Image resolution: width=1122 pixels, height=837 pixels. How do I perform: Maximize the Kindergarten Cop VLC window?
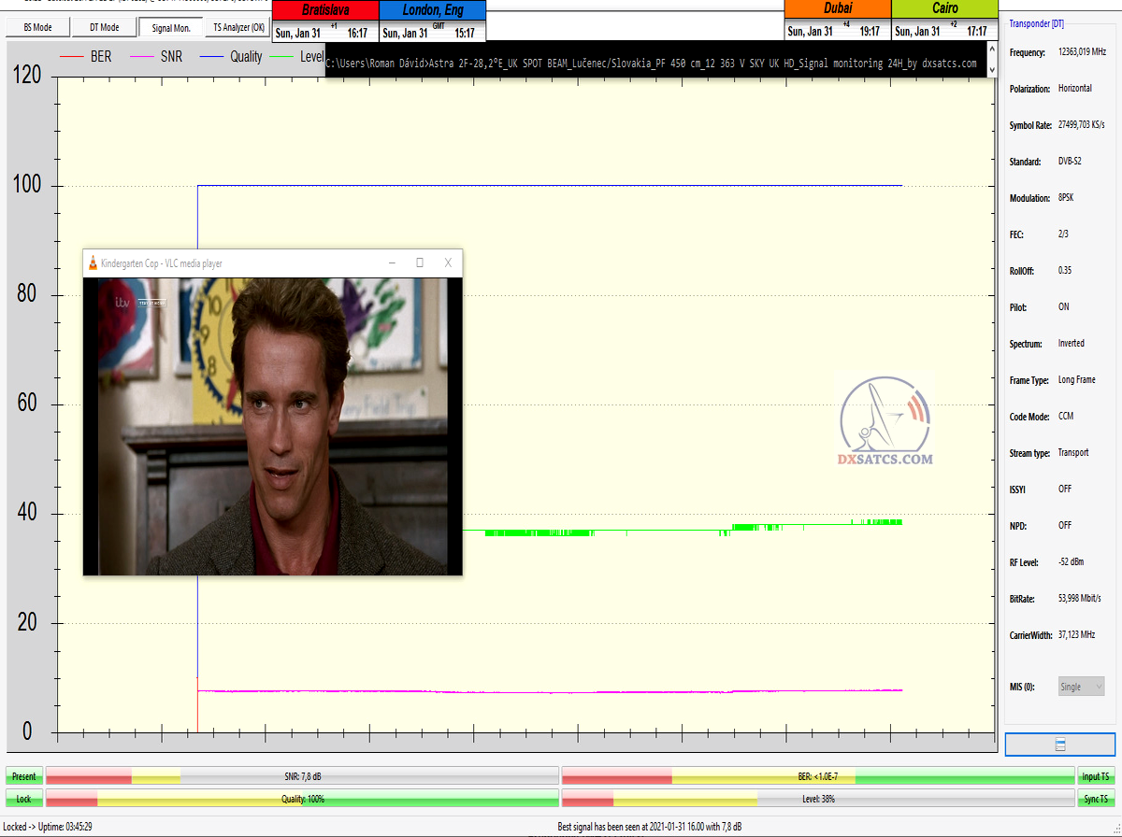click(420, 263)
